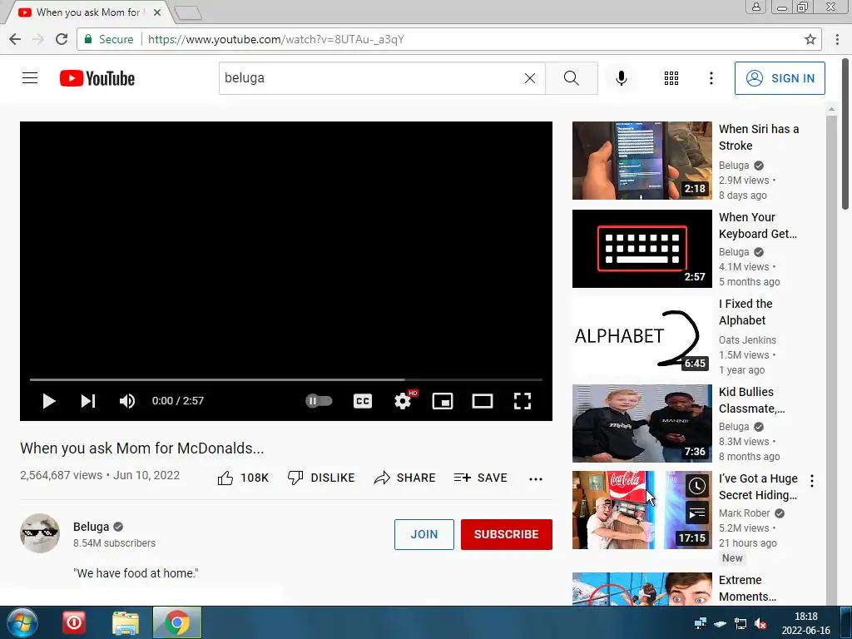Mute the video with the speaker icon

[x=127, y=401]
